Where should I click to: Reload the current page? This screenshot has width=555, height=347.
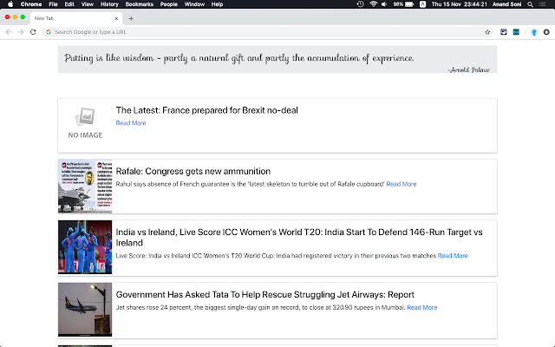tap(34, 31)
